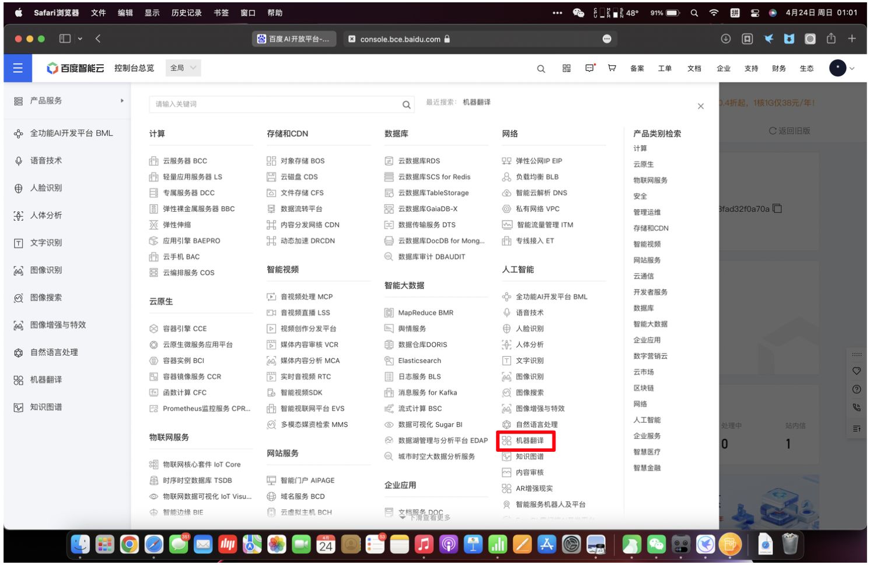Viewport: 870px width, 565px height.
Task: Expand Safari sidebar options chevron
Action: click(80, 39)
